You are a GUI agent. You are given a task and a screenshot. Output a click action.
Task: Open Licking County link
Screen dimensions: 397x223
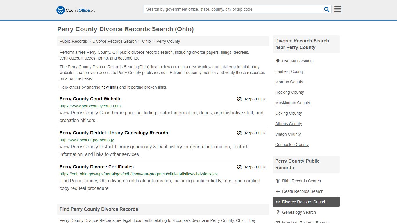(289, 113)
